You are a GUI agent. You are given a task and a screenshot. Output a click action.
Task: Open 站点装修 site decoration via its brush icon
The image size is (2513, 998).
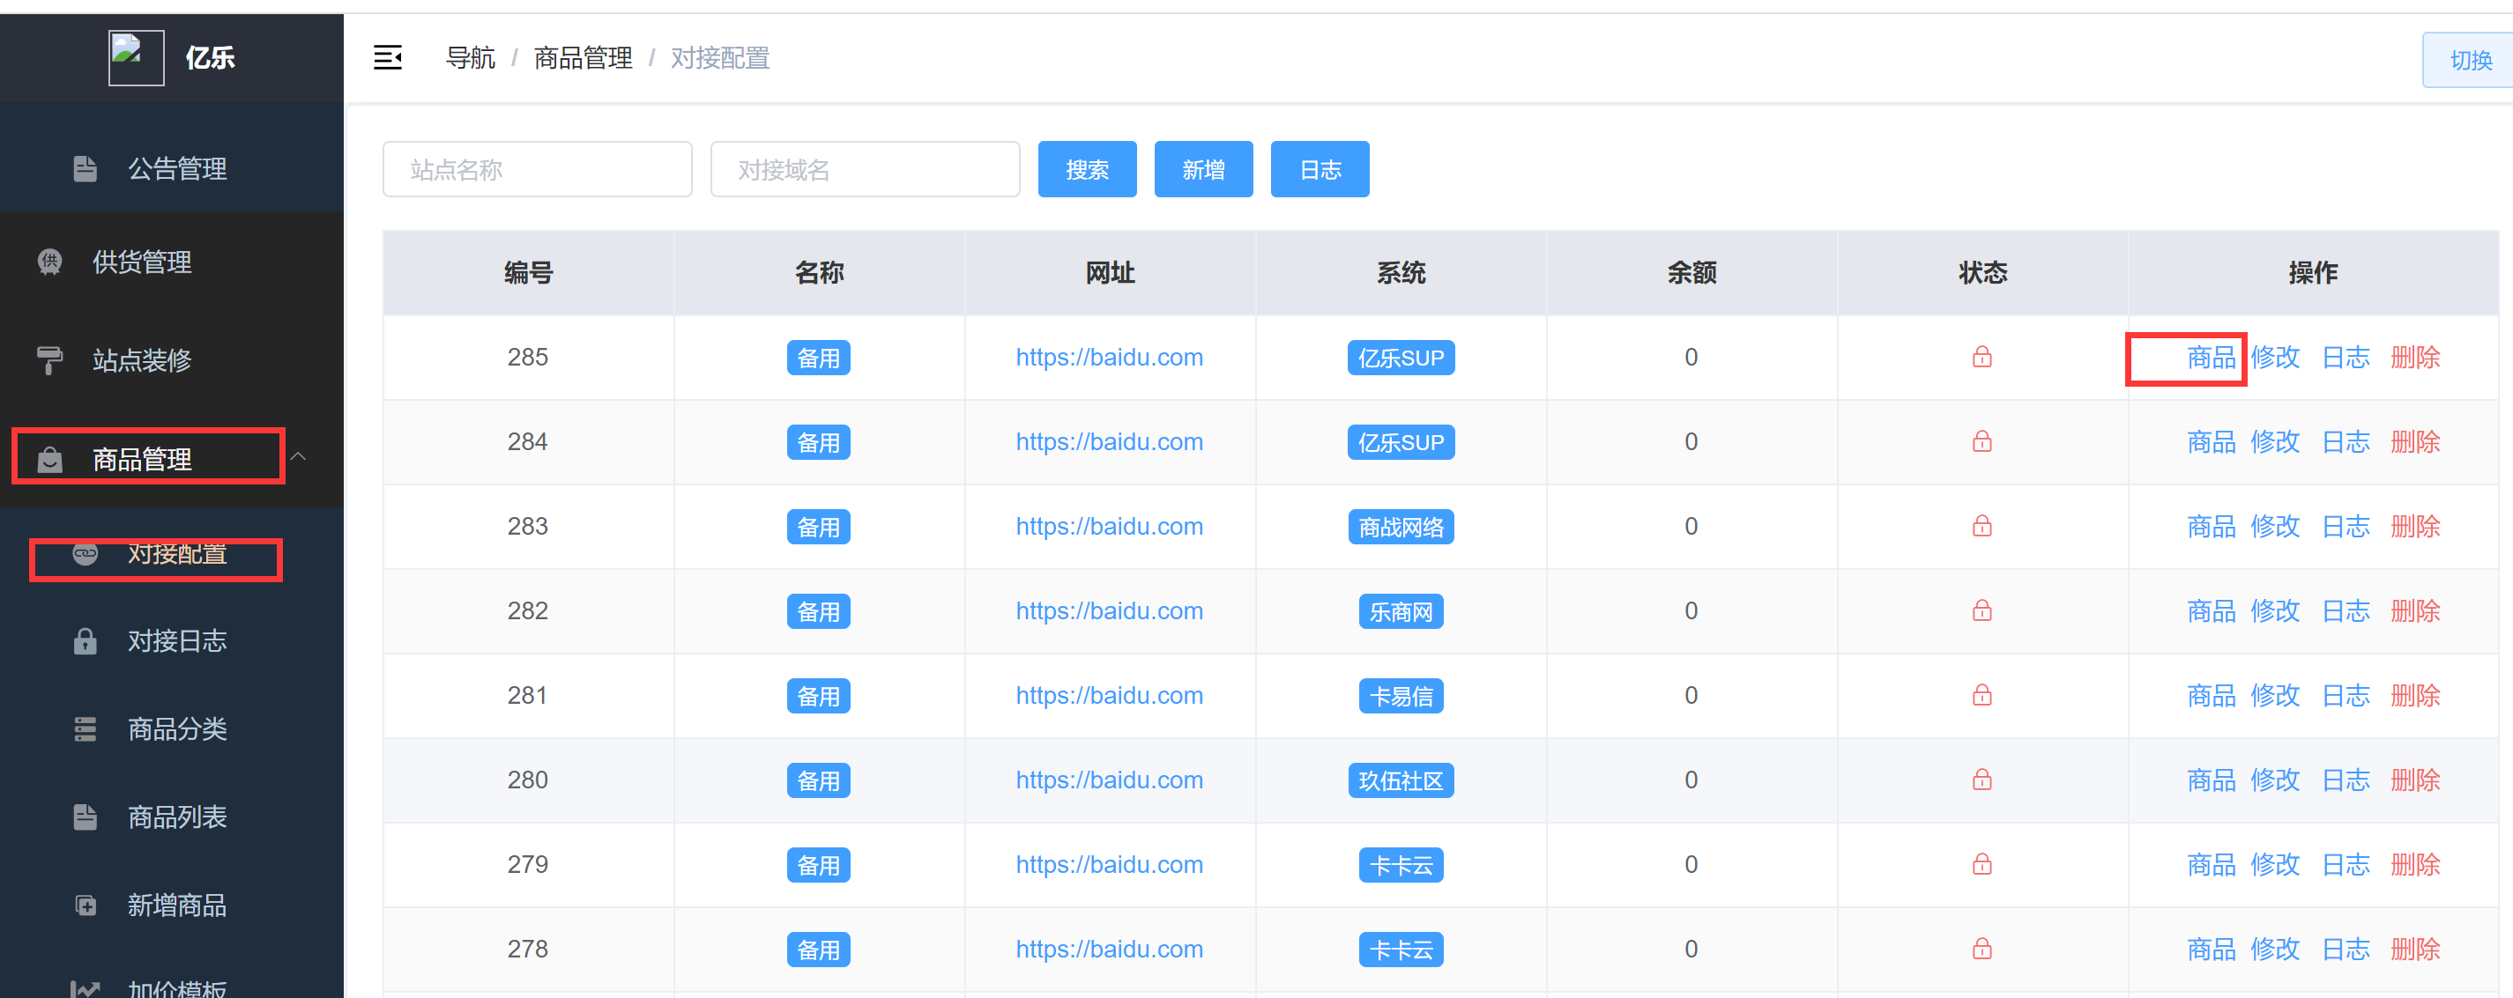(x=49, y=359)
